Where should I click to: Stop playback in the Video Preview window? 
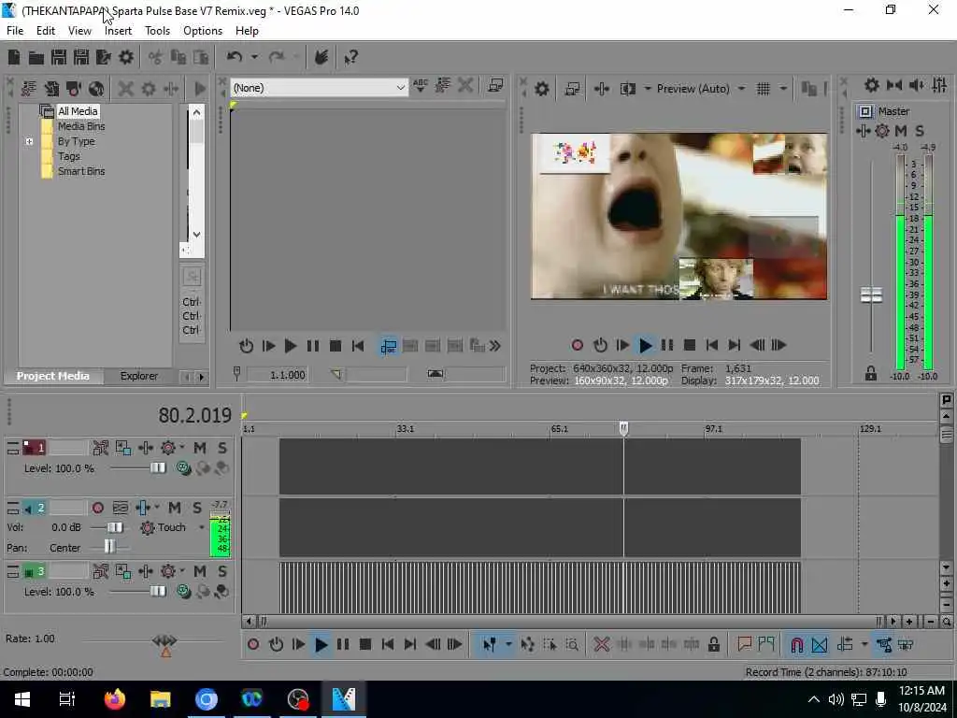(690, 346)
